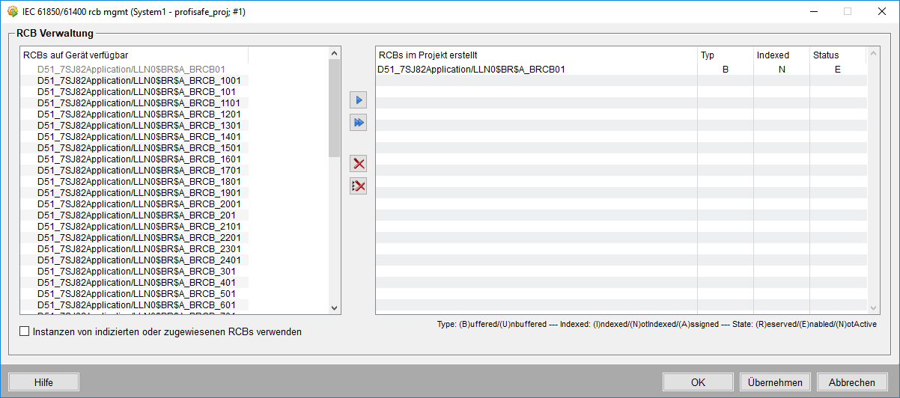Select A_BRCB_401 row

[x=135, y=282]
